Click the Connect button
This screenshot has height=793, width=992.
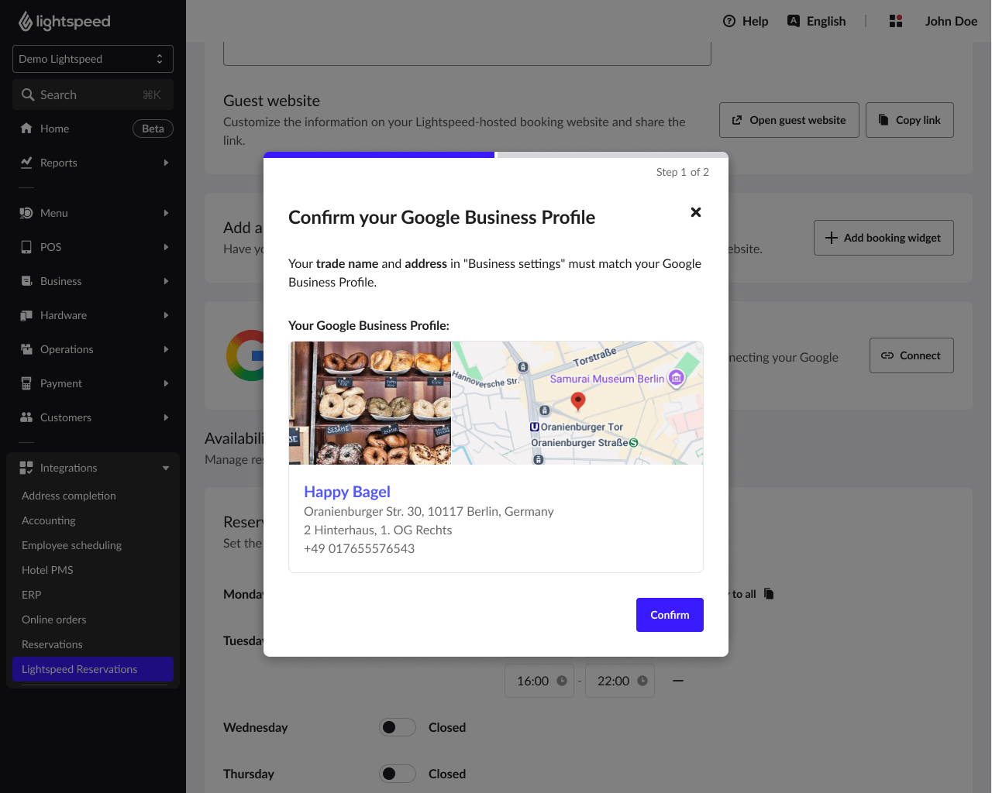pyautogui.click(x=911, y=355)
